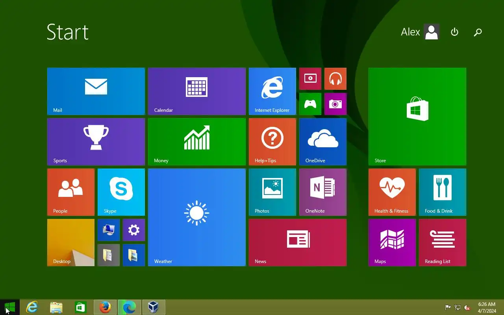Viewport: 504px width, 315px height.
Task: Click the Windows Start button in taskbar
Action: point(10,307)
